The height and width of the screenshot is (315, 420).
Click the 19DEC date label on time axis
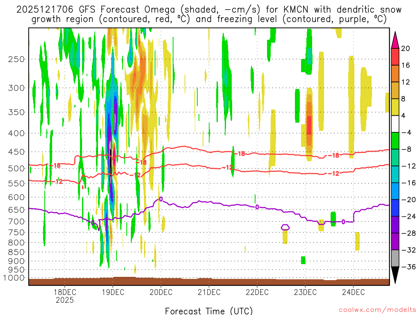pos(113,292)
